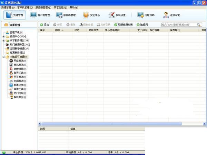The width and height of the screenshot is (207, 155).
Task: Click the 选择列 button
Action: click(x=142, y=25)
